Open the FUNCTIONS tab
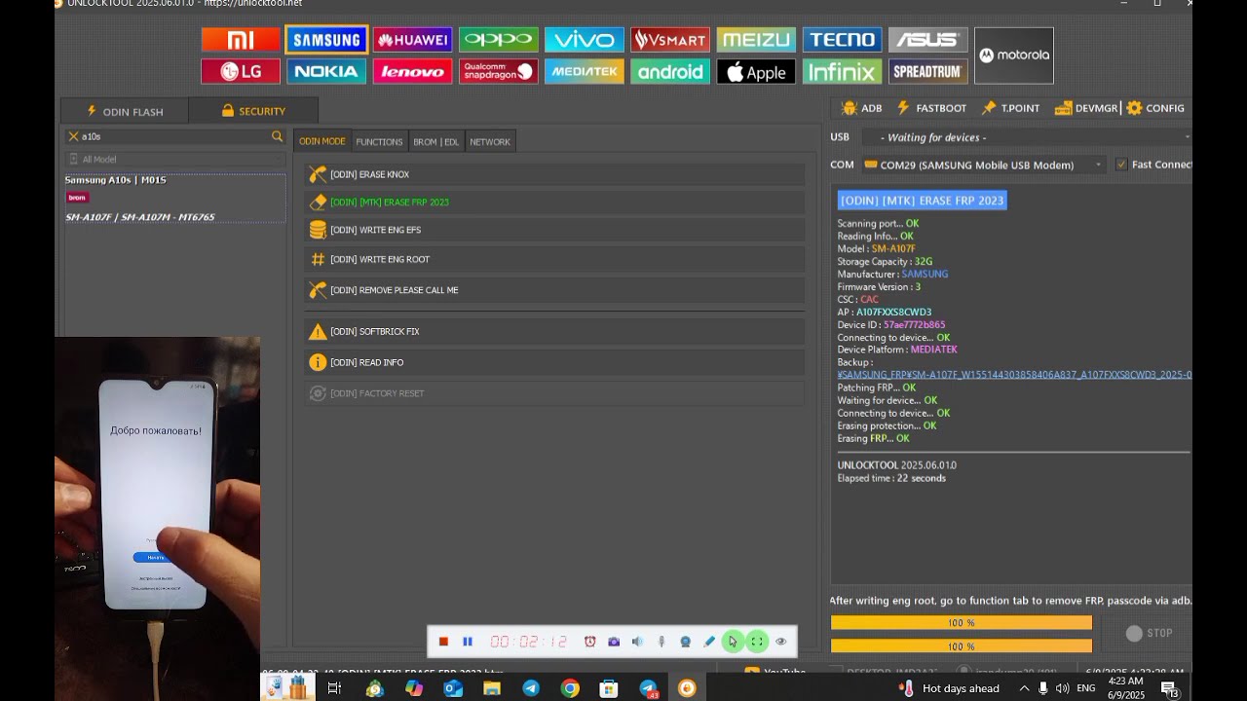The image size is (1247, 701). 379,141
